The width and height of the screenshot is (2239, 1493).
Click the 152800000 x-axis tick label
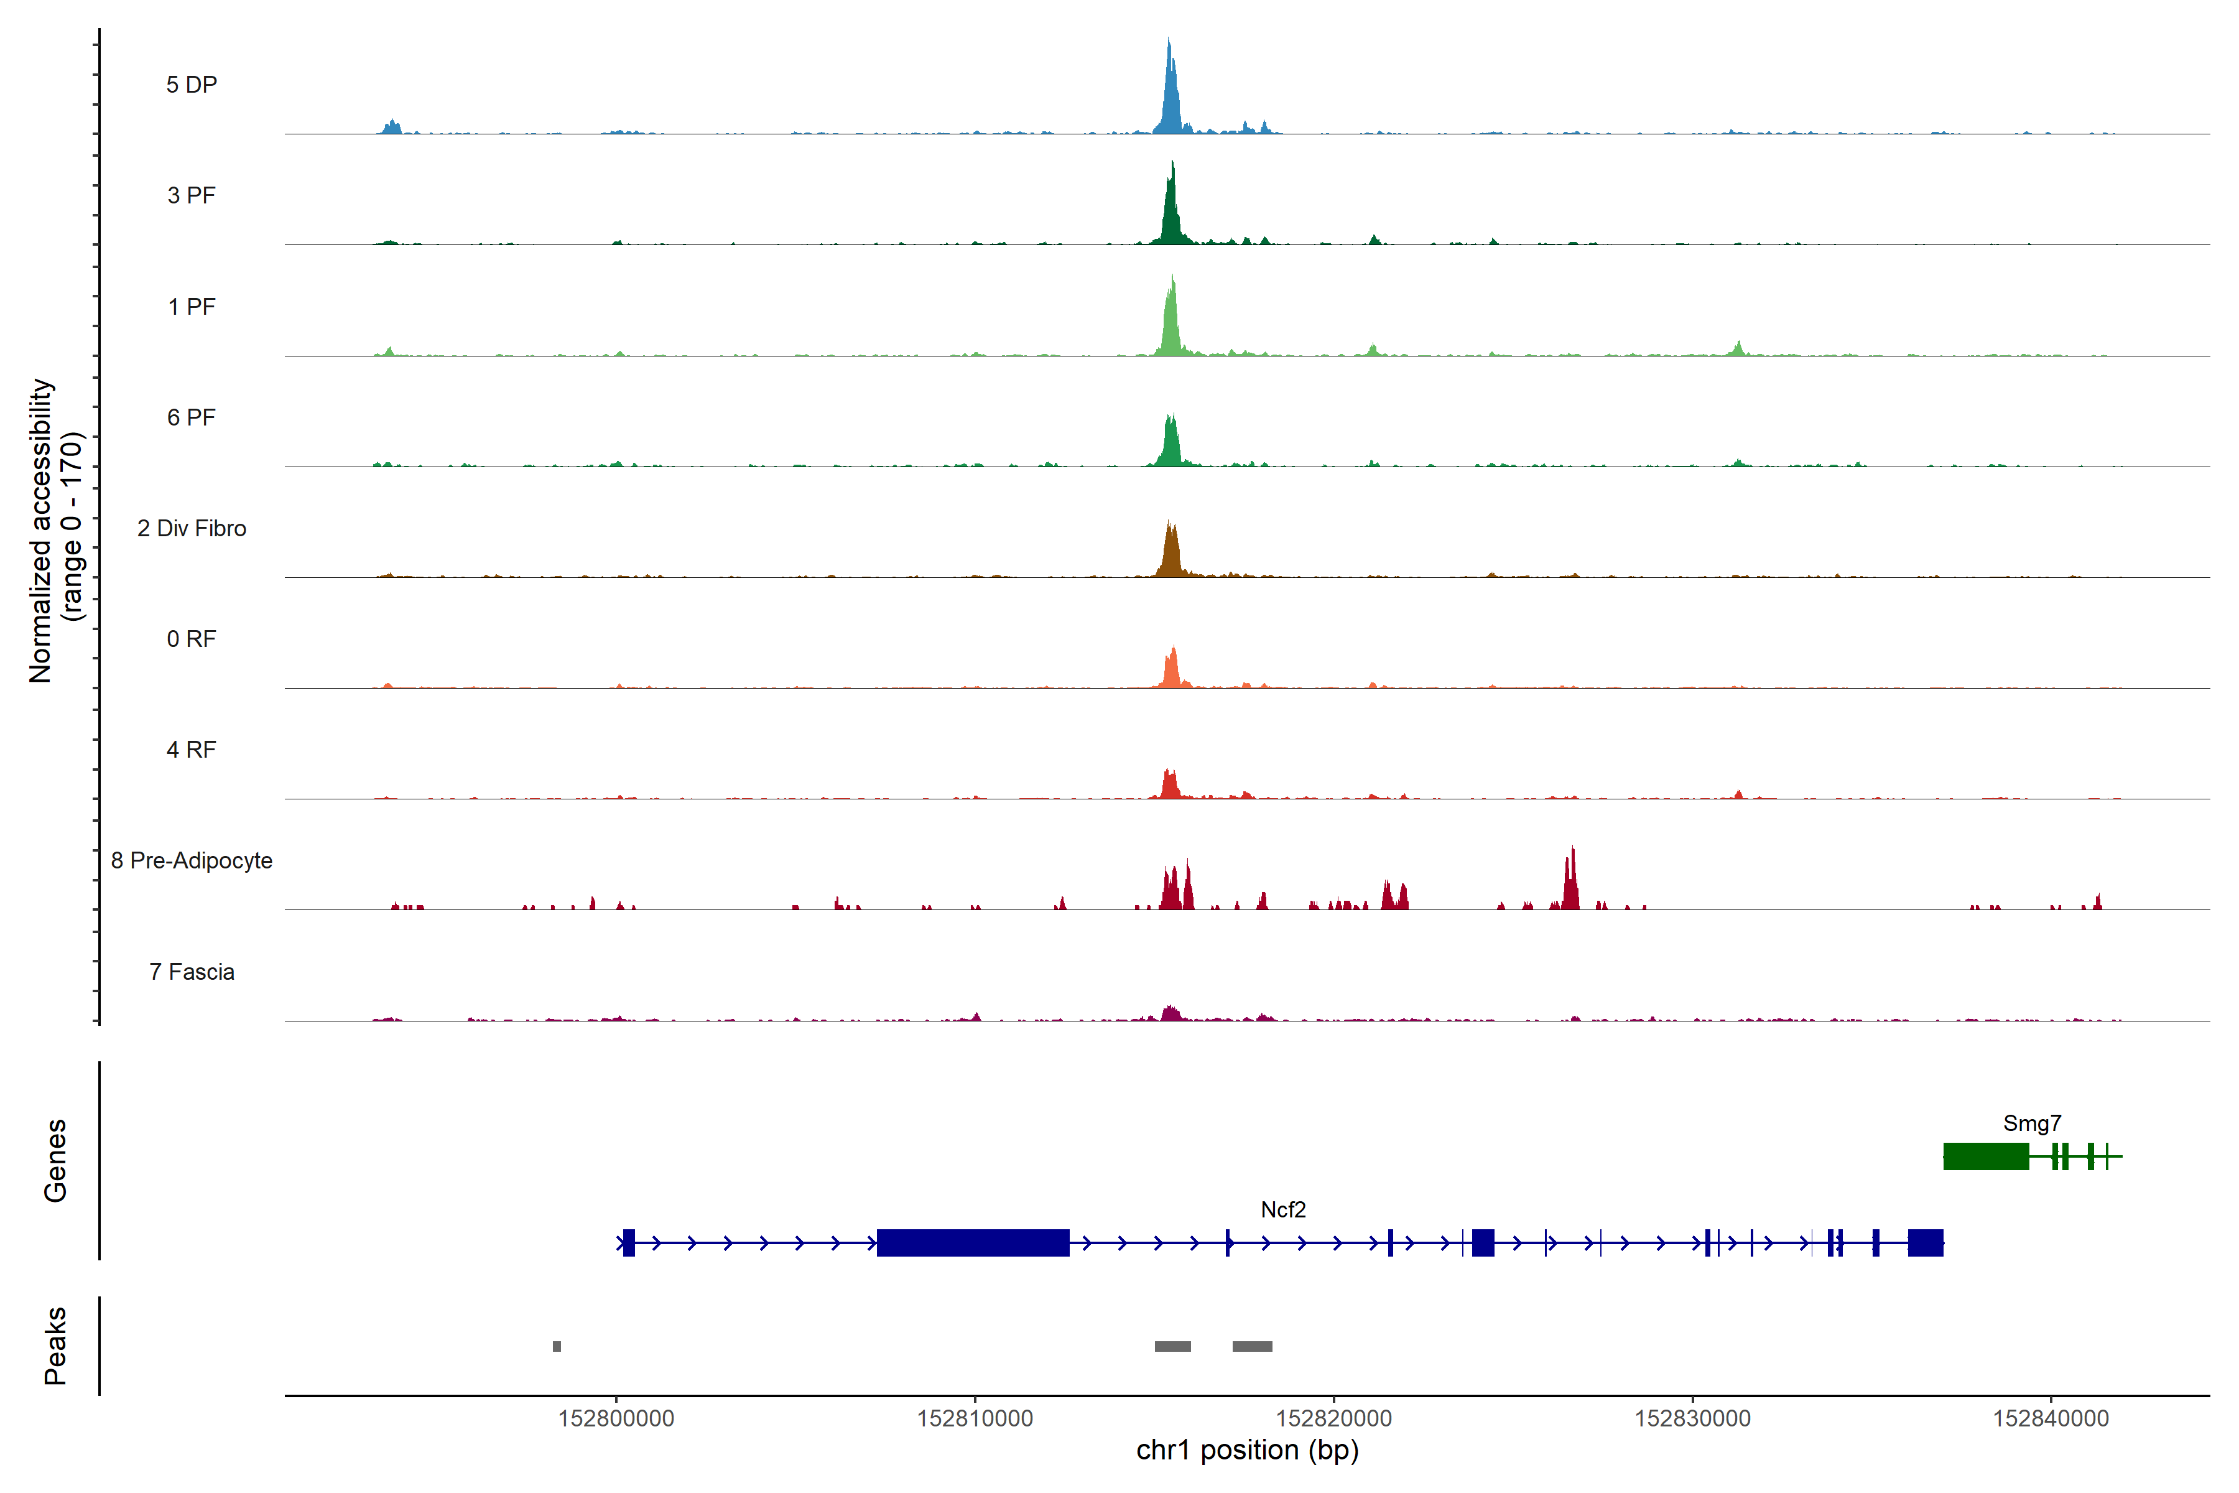[616, 1419]
